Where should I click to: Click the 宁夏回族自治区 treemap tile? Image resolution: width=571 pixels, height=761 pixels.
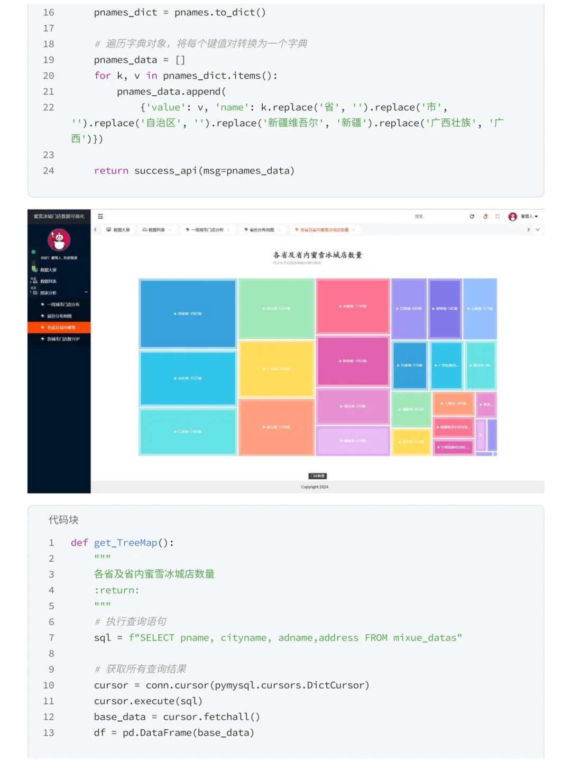tap(454, 447)
